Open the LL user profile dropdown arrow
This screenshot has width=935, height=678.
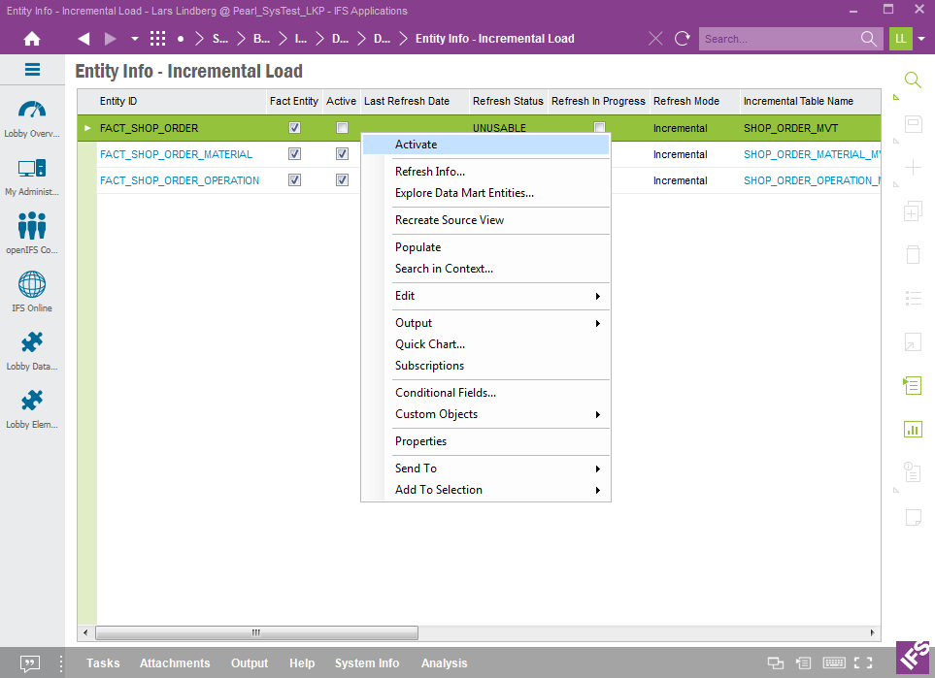pos(921,39)
